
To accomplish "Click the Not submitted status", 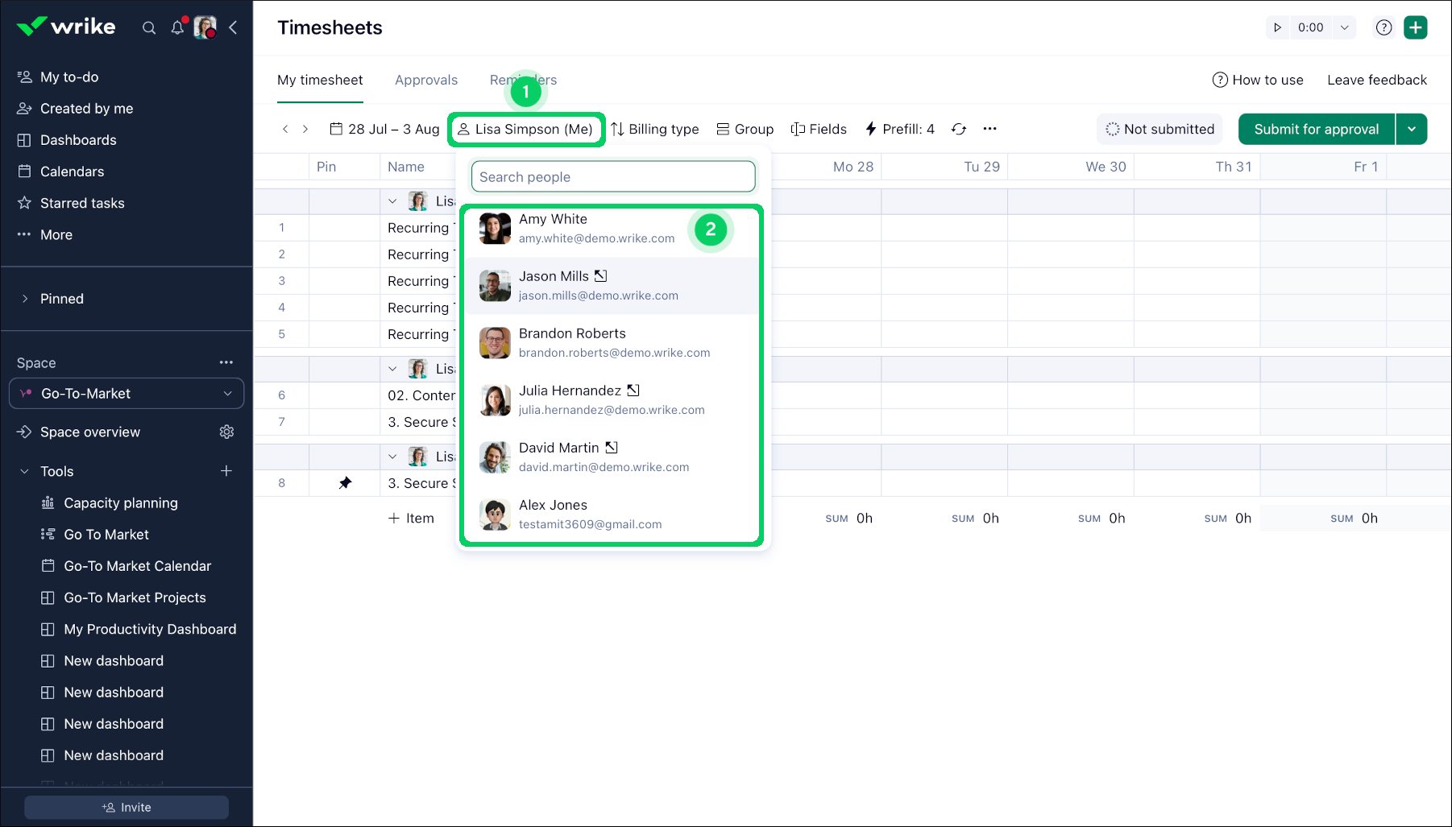I will [1160, 129].
